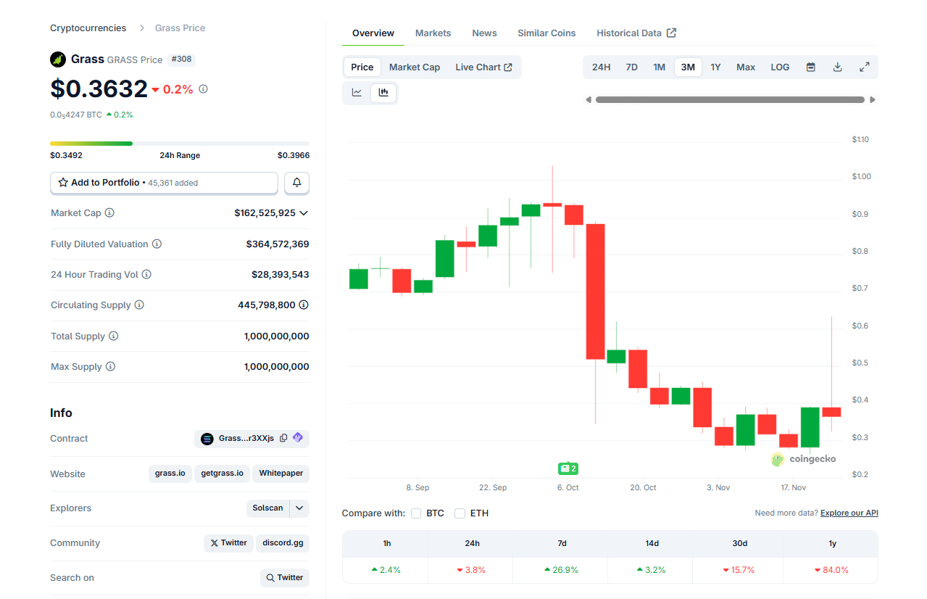Expand the Market Cap dropdown chevron
This screenshot has width=927, height=599.
pyautogui.click(x=304, y=212)
